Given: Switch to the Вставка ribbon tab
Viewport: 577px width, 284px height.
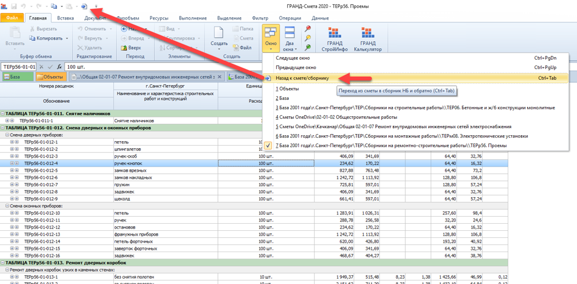Looking at the screenshot, I should tap(65, 18).
